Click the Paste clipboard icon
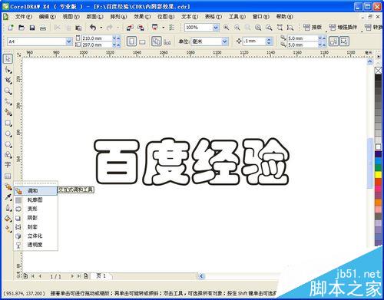 [x=79, y=28]
